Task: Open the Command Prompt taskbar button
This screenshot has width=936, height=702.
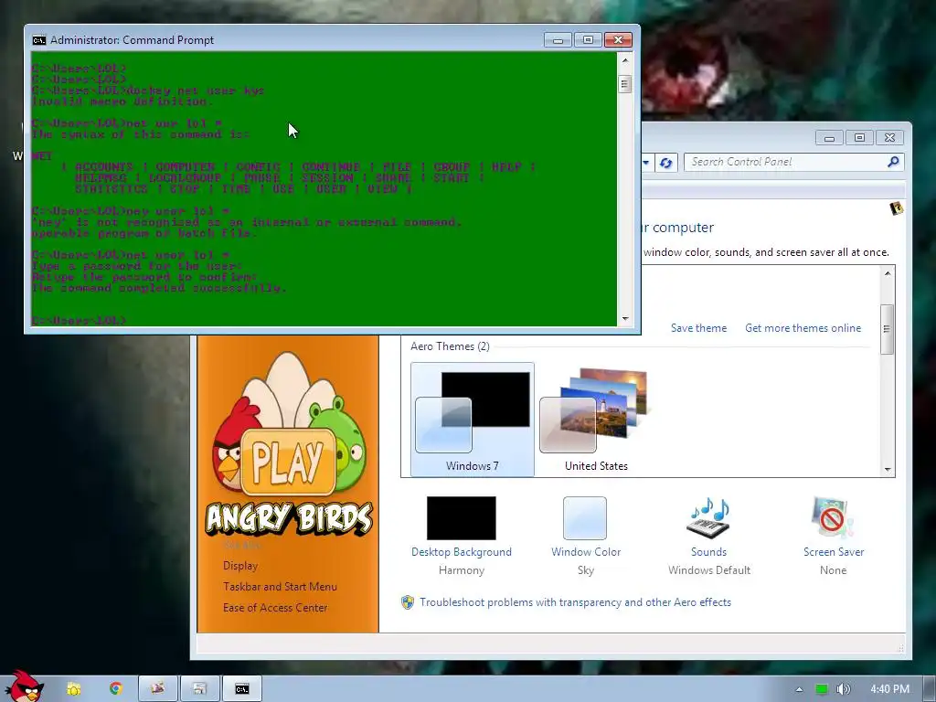Action: pos(241,689)
